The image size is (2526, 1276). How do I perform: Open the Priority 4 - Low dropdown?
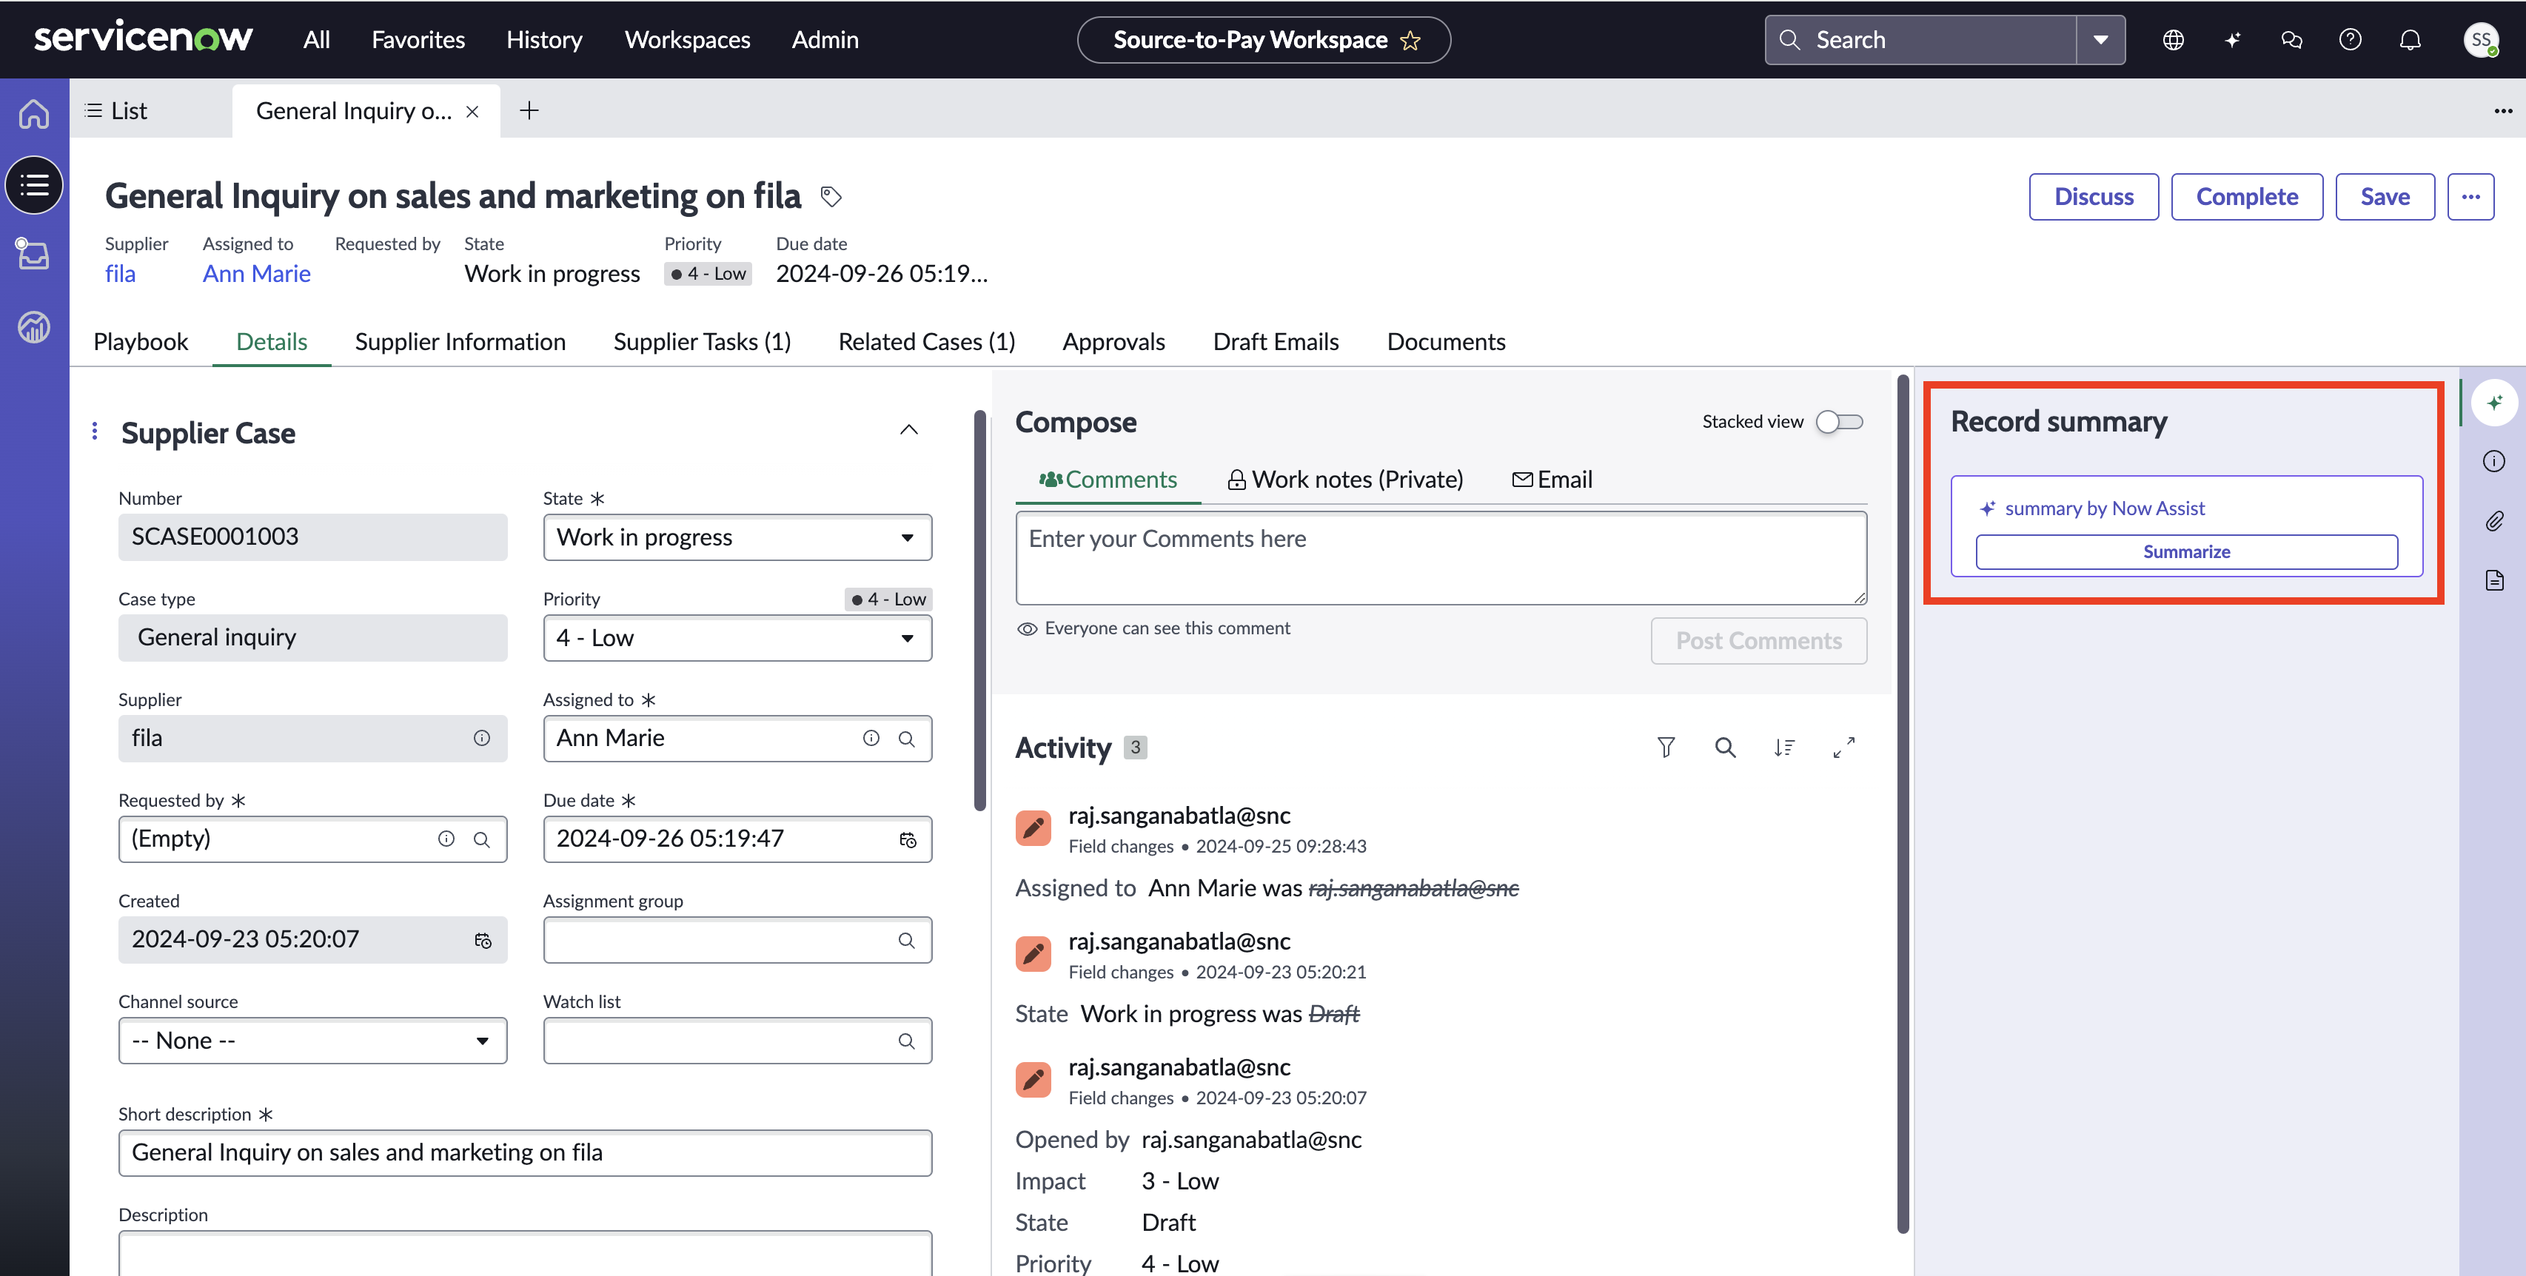point(737,638)
